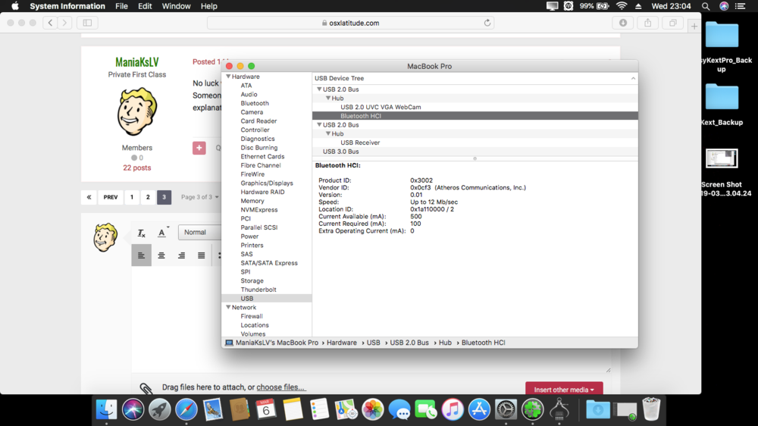Open Finder from the Dock
Viewport: 758px width, 426px height.
[106, 409]
